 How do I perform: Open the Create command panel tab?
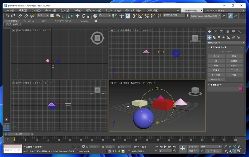coord(209,32)
